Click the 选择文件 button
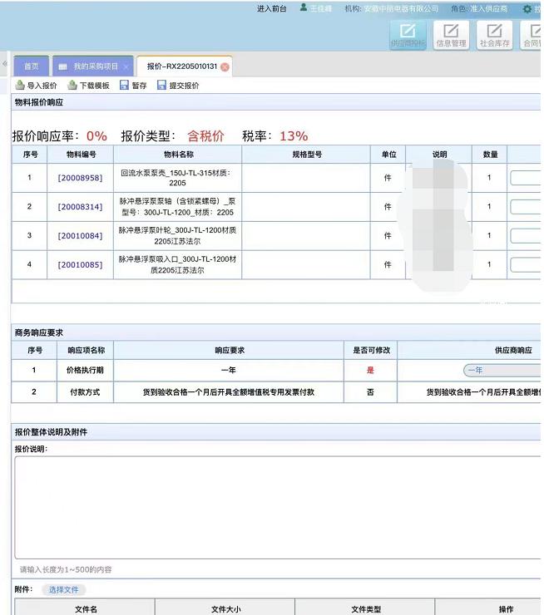The width and height of the screenshot is (544, 615). (62, 589)
